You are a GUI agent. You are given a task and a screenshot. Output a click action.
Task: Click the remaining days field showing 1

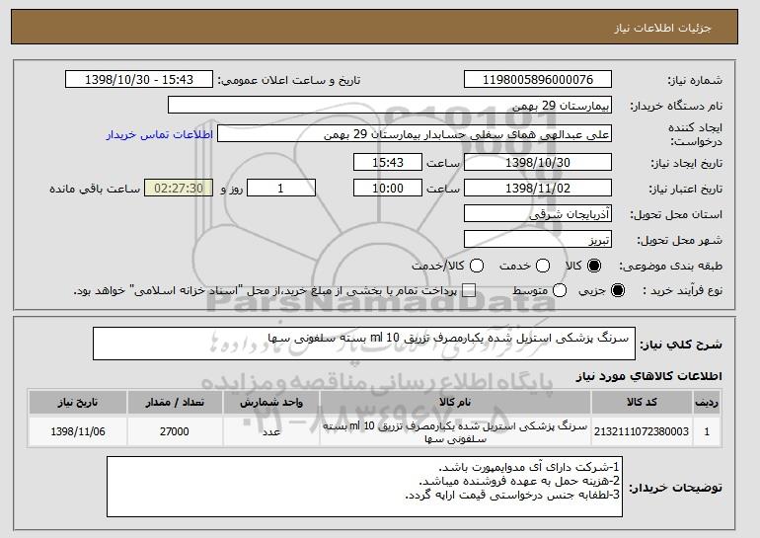[281, 189]
